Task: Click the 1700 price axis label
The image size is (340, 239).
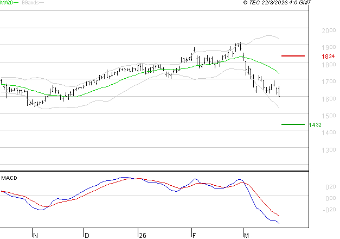Action: (x=329, y=81)
